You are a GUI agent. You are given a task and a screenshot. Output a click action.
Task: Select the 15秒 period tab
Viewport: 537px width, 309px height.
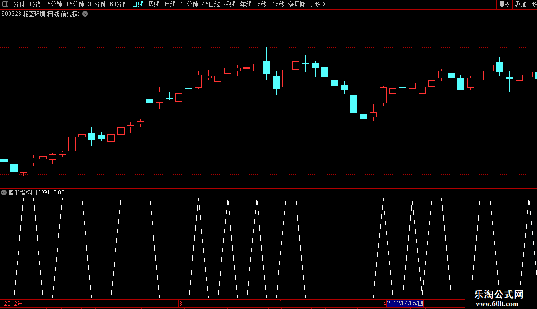point(278,4)
